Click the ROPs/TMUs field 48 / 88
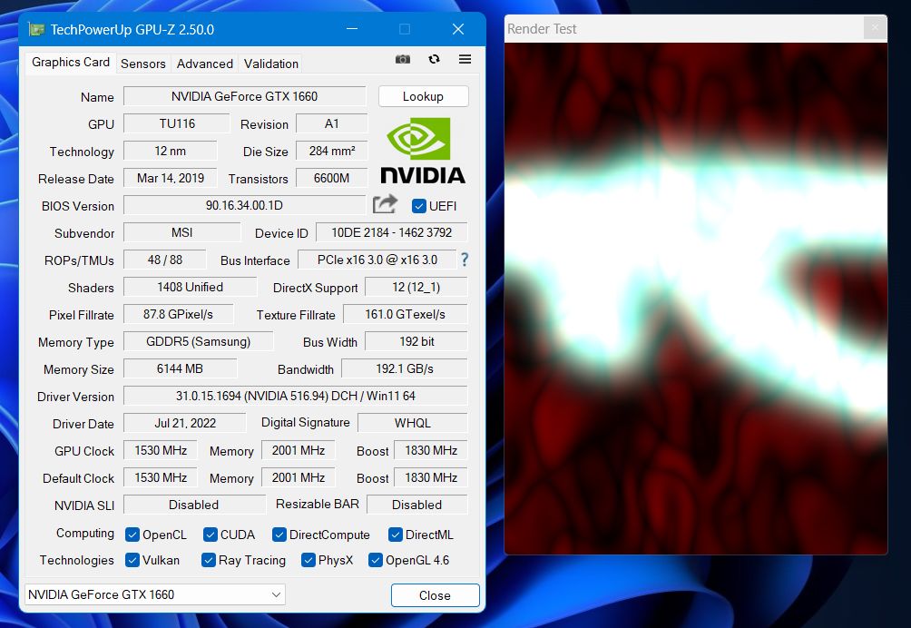The width and height of the screenshot is (911, 628). (x=165, y=260)
